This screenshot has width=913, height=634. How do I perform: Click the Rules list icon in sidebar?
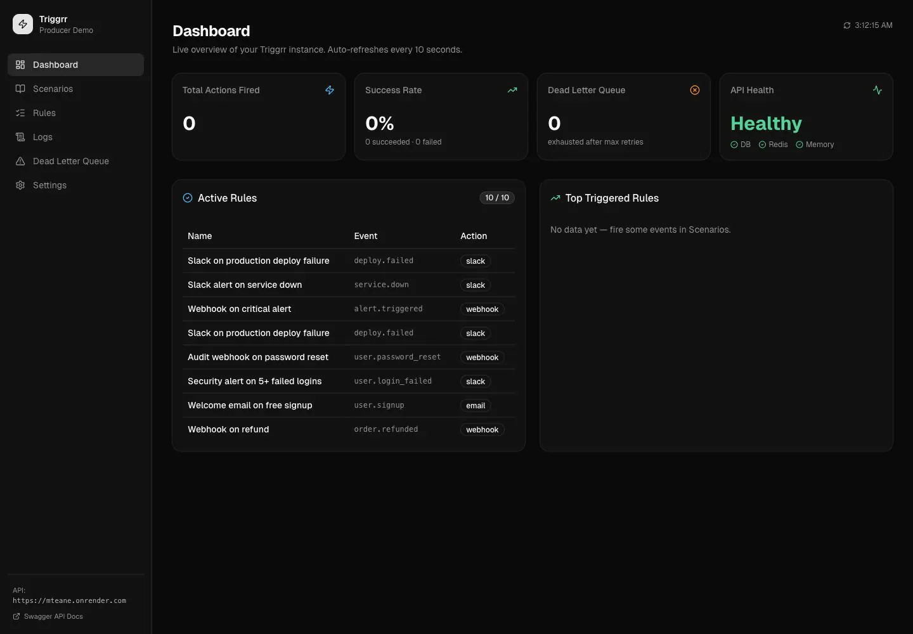click(x=20, y=113)
